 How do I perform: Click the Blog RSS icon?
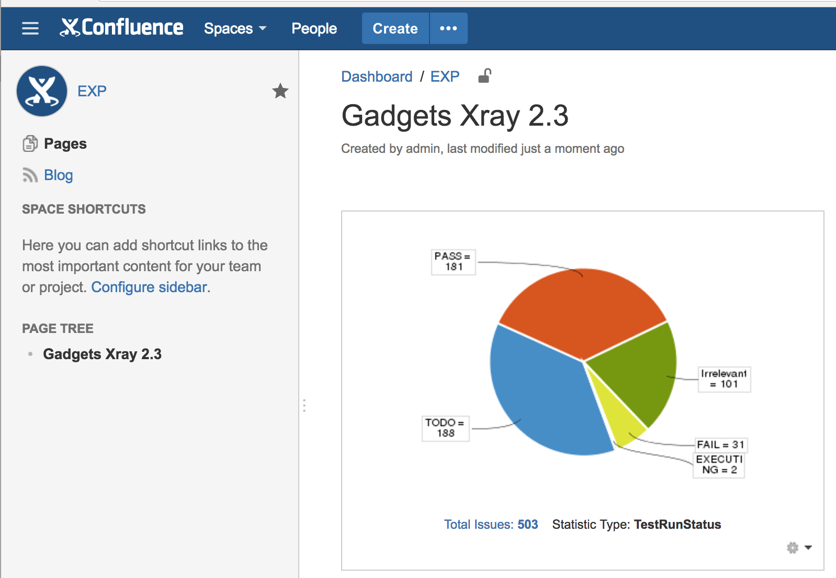coord(30,175)
